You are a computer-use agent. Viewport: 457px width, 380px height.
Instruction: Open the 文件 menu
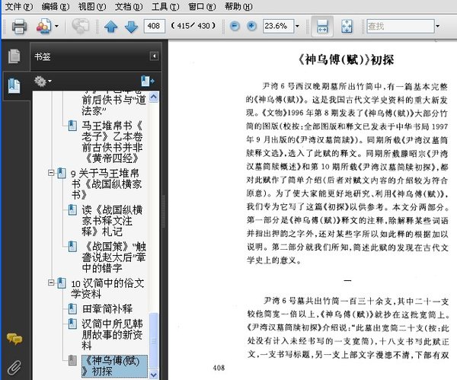click(19, 6)
